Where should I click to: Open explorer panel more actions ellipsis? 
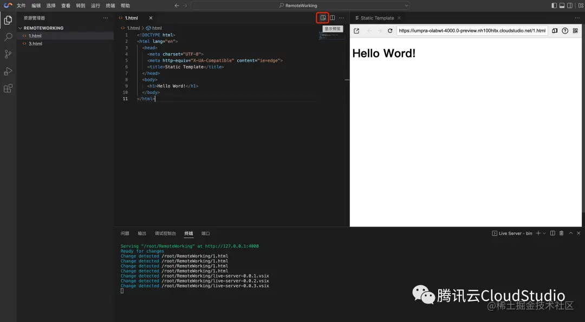coord(106,17)
